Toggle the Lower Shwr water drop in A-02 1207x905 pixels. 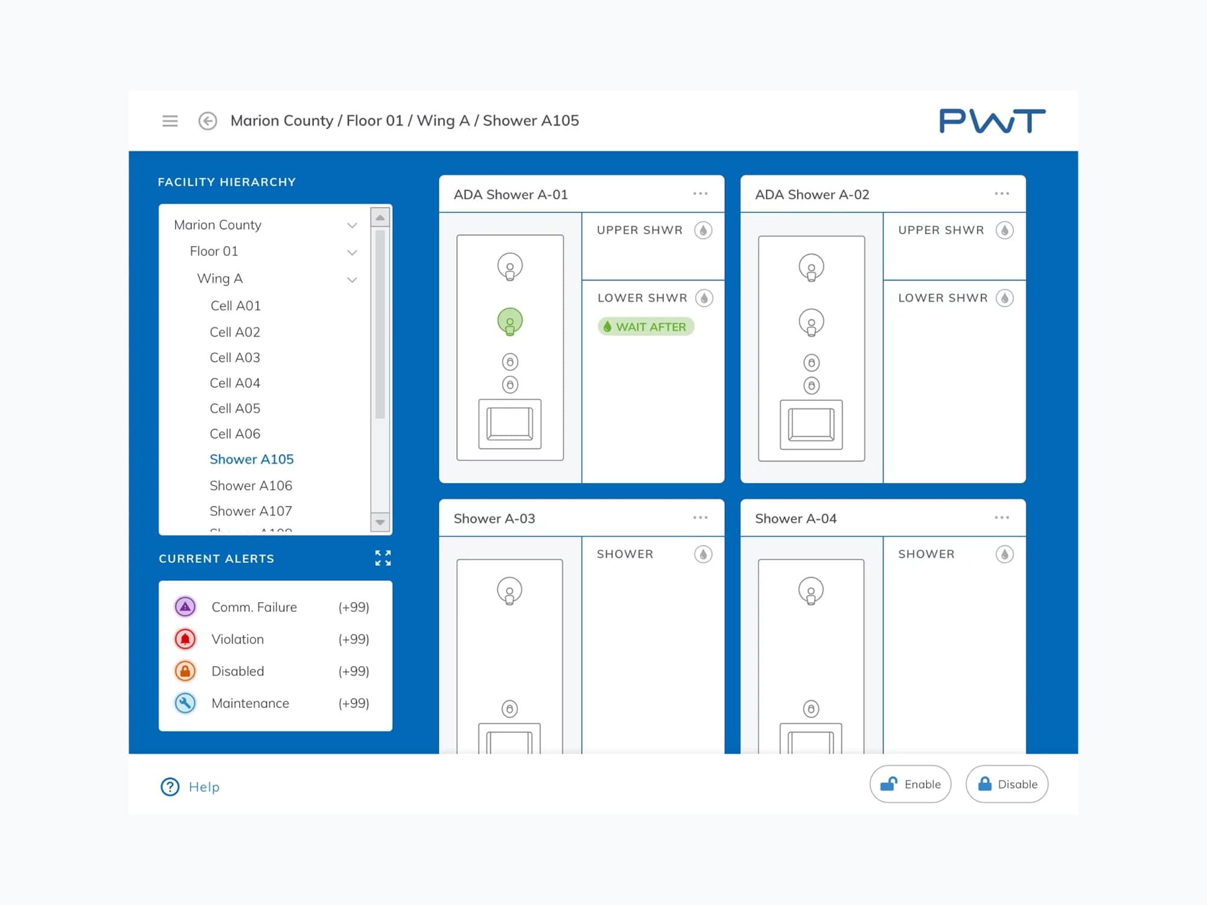pyautogui.click(x=1004, y=298)
